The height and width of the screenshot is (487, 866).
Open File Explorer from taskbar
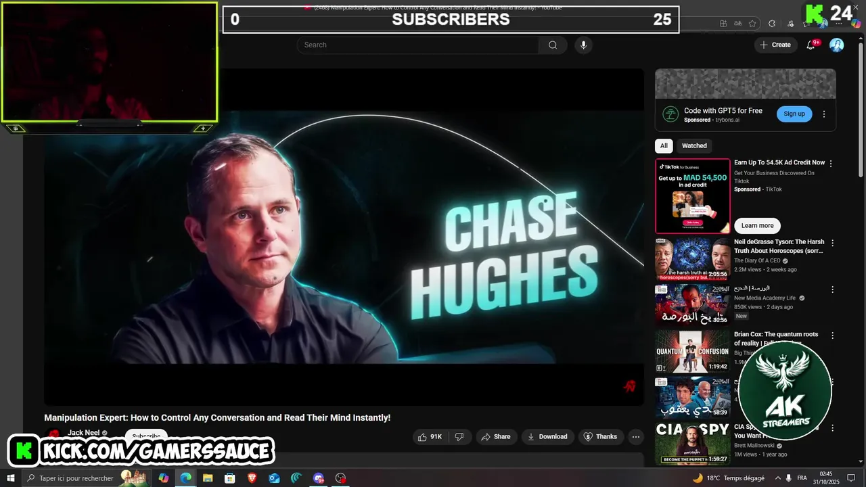coord(208,478)
